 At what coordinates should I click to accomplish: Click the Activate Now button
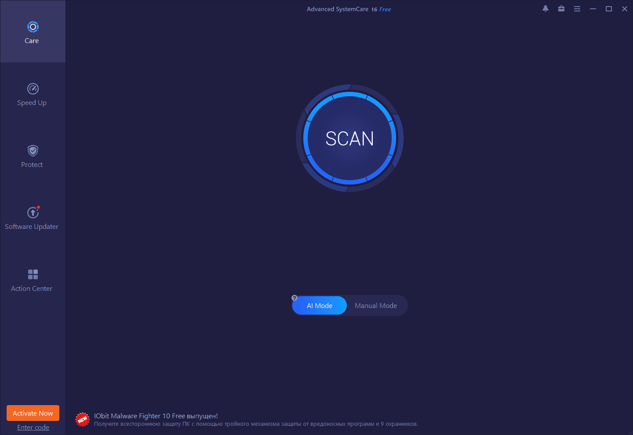pos(33,413)
